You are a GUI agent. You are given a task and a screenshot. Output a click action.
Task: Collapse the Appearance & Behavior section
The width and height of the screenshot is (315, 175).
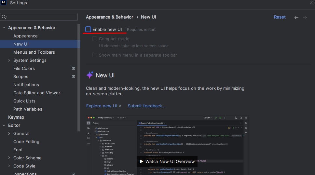coord(4,28)
